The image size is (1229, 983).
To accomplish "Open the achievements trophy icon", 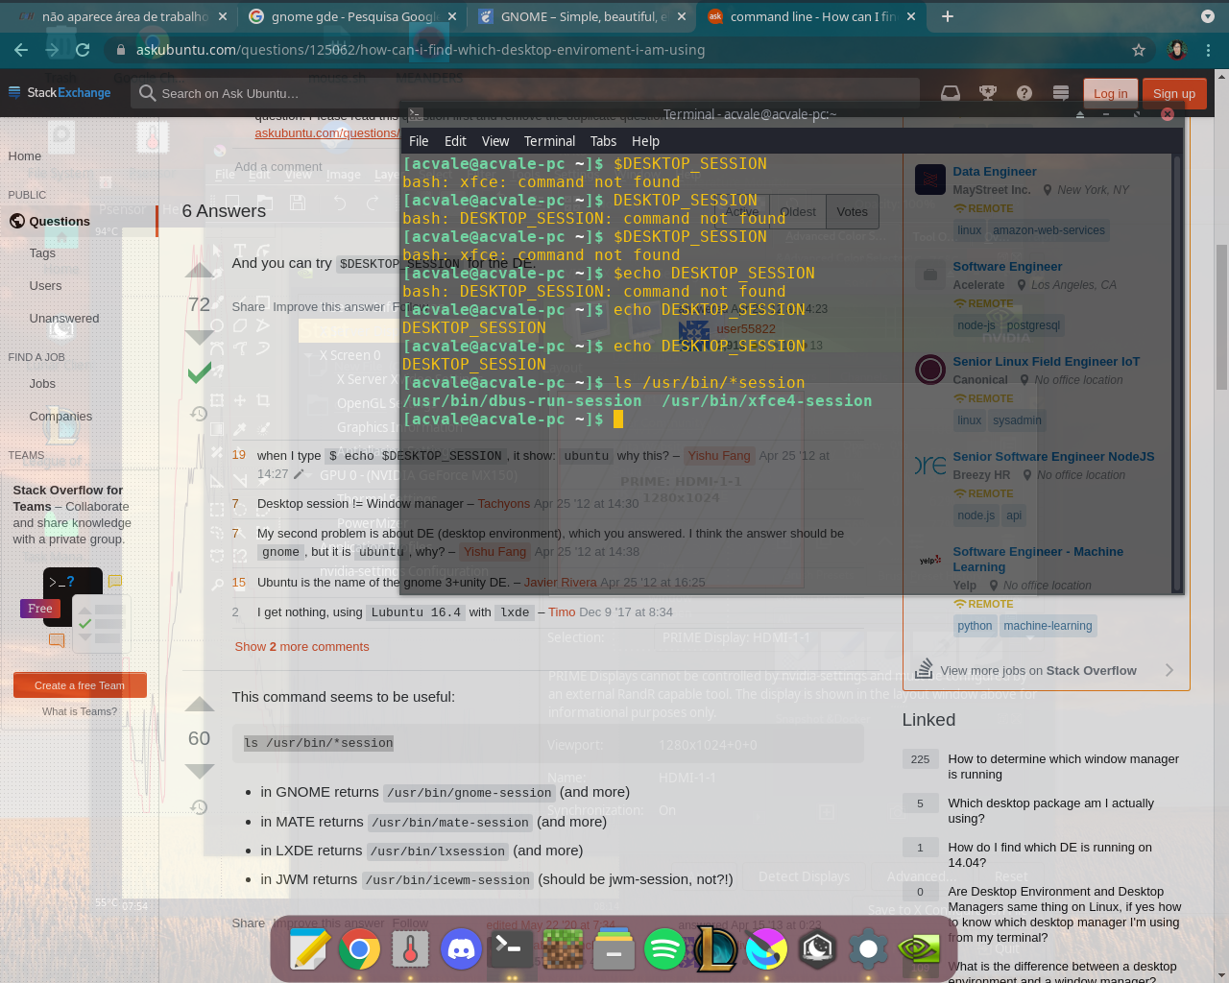I will 987,93.
